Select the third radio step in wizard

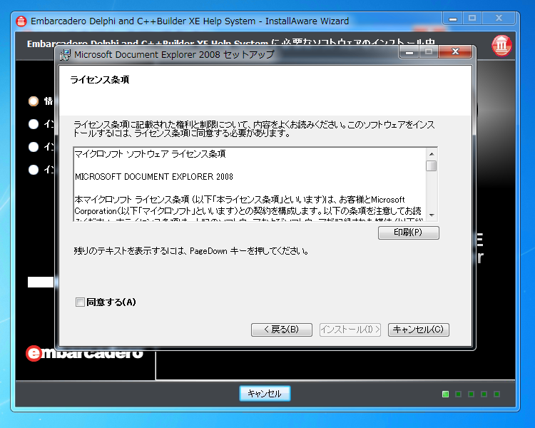[34, 147]
